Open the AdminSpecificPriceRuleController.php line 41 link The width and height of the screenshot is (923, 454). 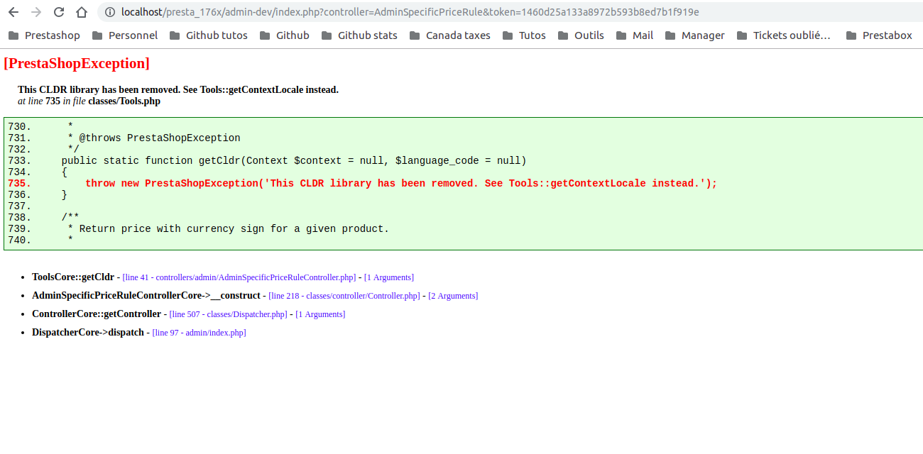(239, 277)
